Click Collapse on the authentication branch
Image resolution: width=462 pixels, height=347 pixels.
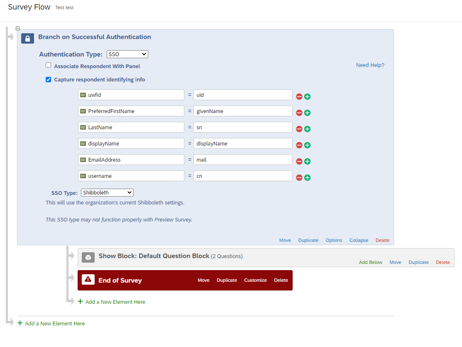click(359, 240)
